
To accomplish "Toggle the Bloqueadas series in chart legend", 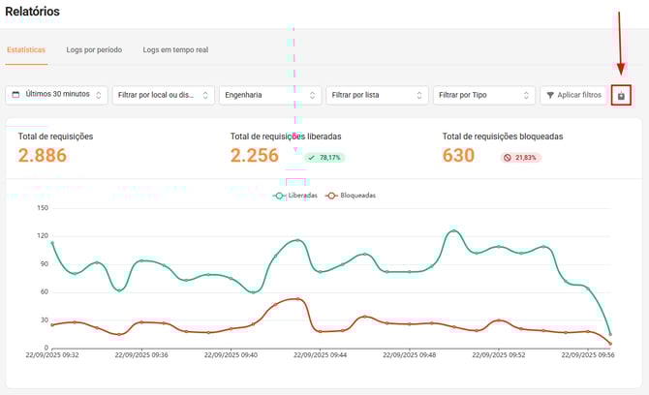I will (350, 196).
